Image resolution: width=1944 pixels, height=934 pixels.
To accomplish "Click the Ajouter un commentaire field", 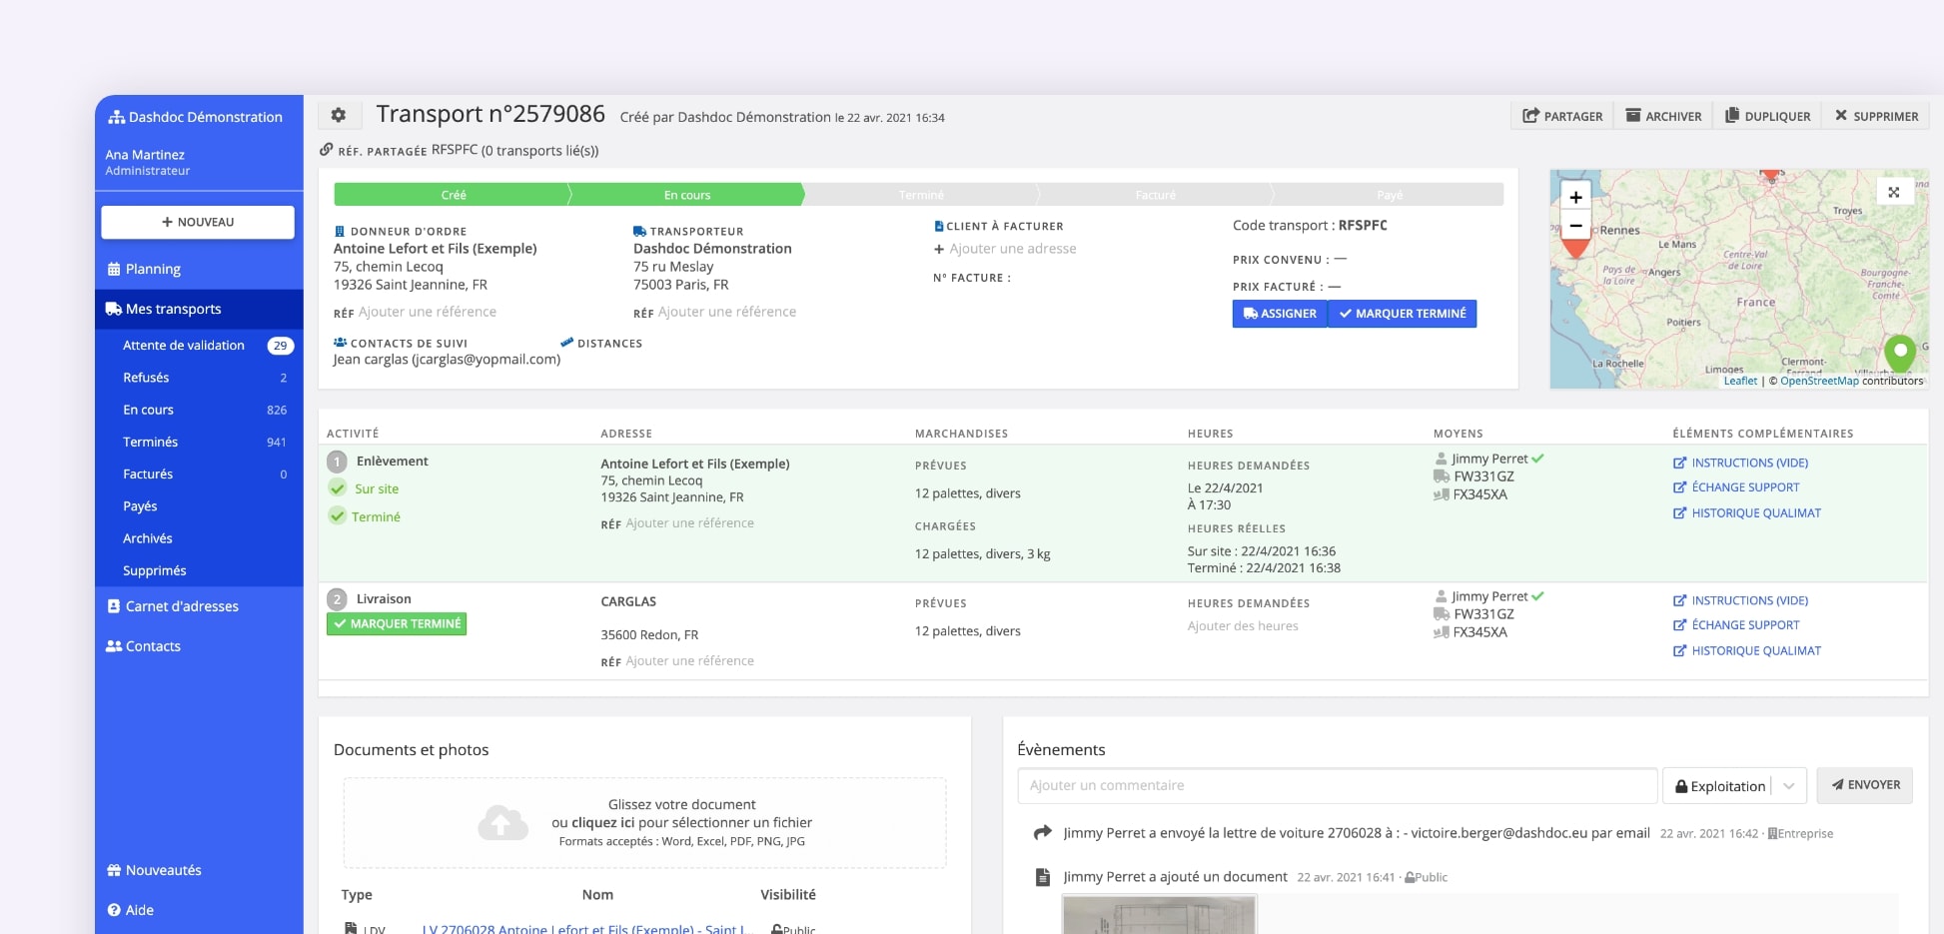I will click(1337, 786).
